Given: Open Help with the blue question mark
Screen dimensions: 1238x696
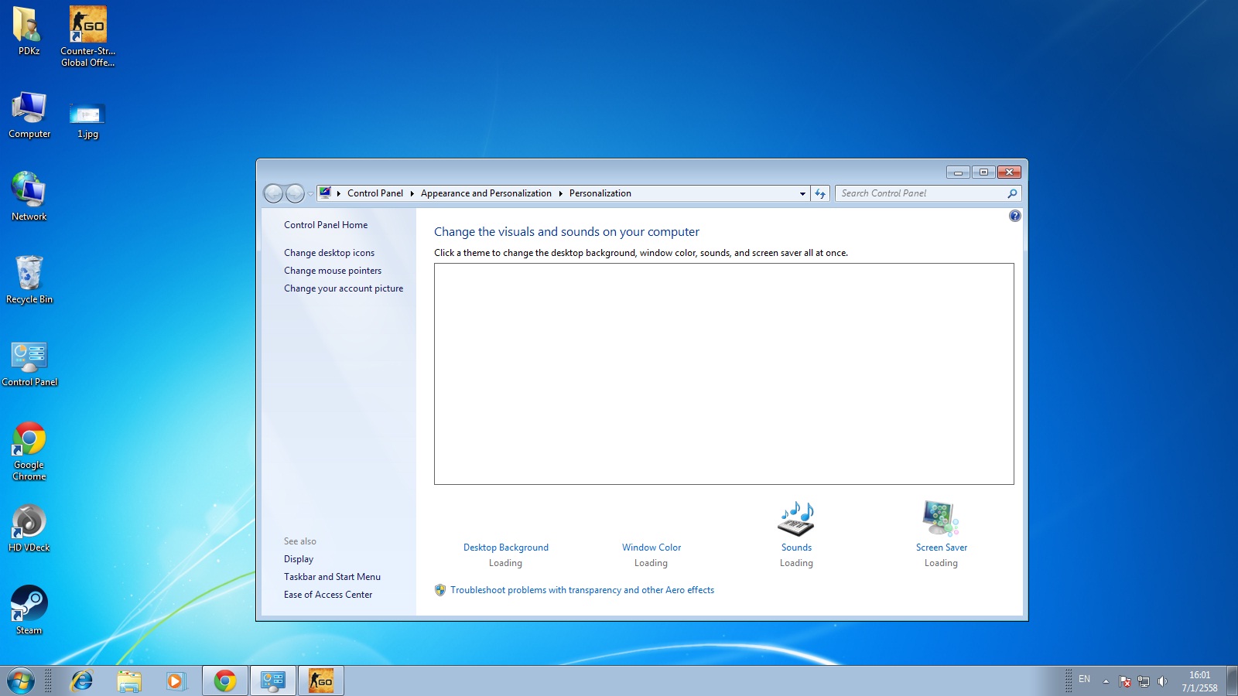Looking at the screenshot, I should tap(1015, 217).
